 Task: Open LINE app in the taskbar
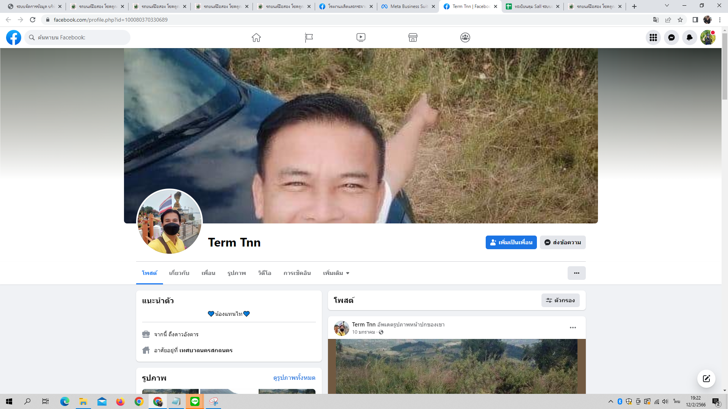(x=195, y=401)
